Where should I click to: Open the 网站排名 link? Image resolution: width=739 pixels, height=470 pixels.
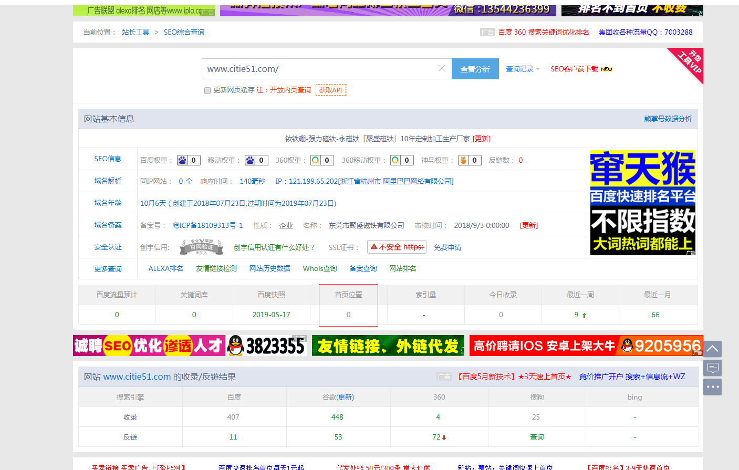pyautogui.click(x=403, y=268)
